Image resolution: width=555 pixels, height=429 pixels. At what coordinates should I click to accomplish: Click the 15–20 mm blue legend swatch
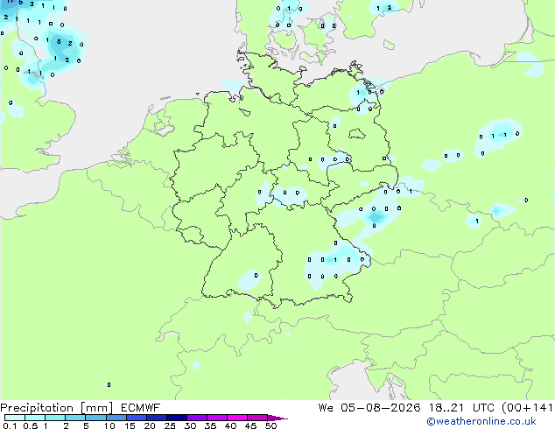coord(137,418)
